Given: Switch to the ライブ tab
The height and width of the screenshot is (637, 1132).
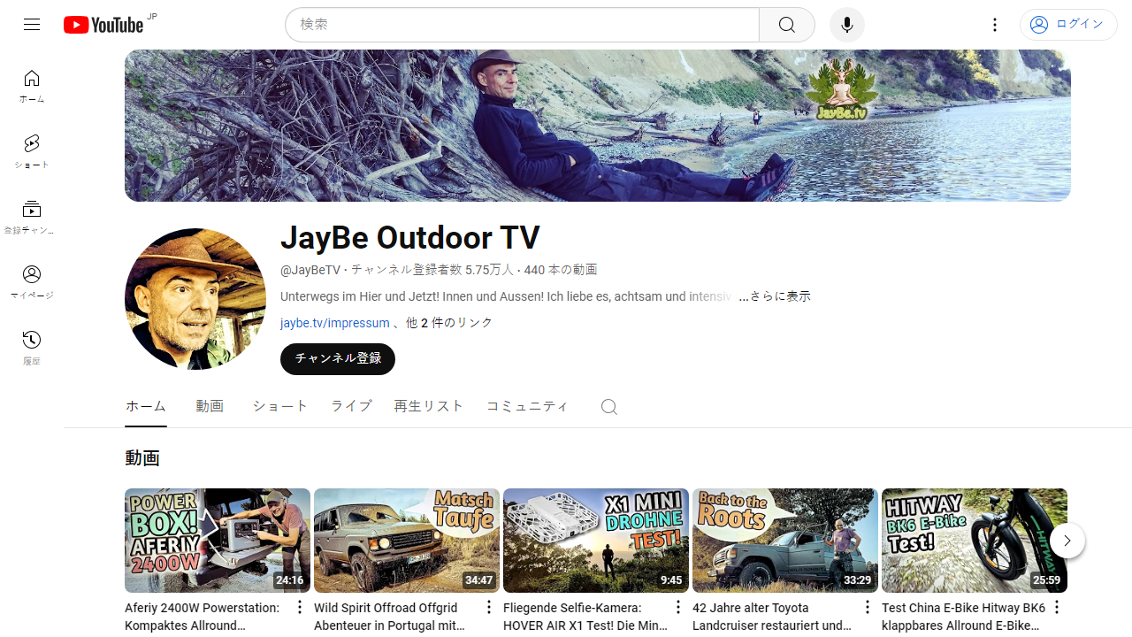Looking at the screenshot, I should pos(351,406).
